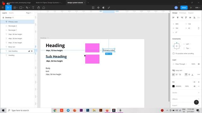Click the user avatar icon

176,8
